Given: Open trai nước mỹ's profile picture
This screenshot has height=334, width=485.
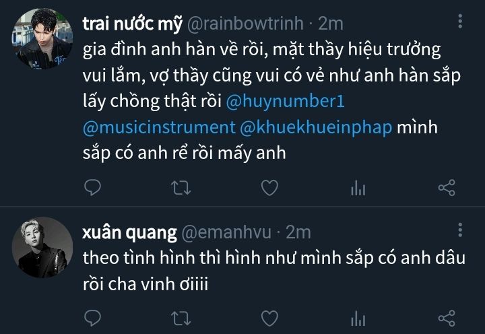Looking at the screenshot, I should coord(42,38).
